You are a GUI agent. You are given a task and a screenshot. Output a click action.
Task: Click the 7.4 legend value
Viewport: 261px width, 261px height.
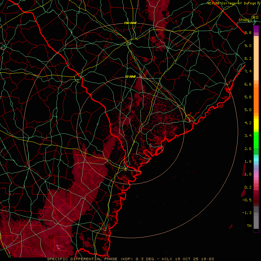point(248,71)
